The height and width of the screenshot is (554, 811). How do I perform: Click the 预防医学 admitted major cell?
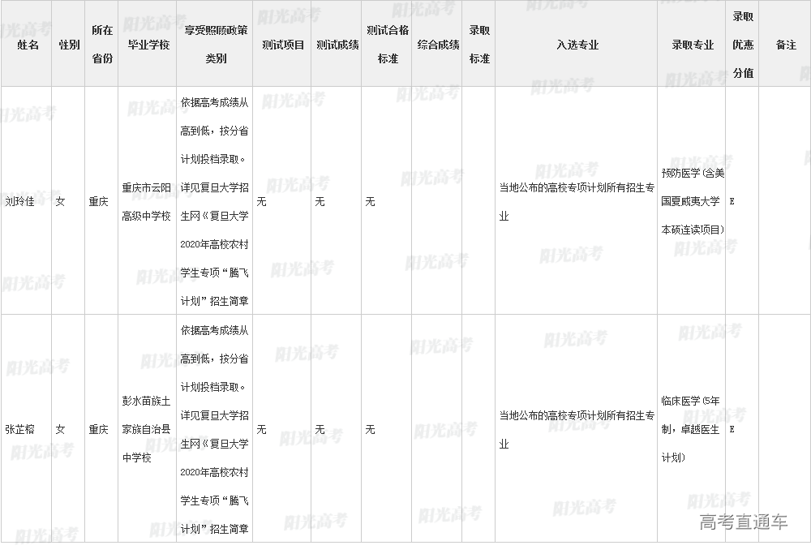coord(693,201)
